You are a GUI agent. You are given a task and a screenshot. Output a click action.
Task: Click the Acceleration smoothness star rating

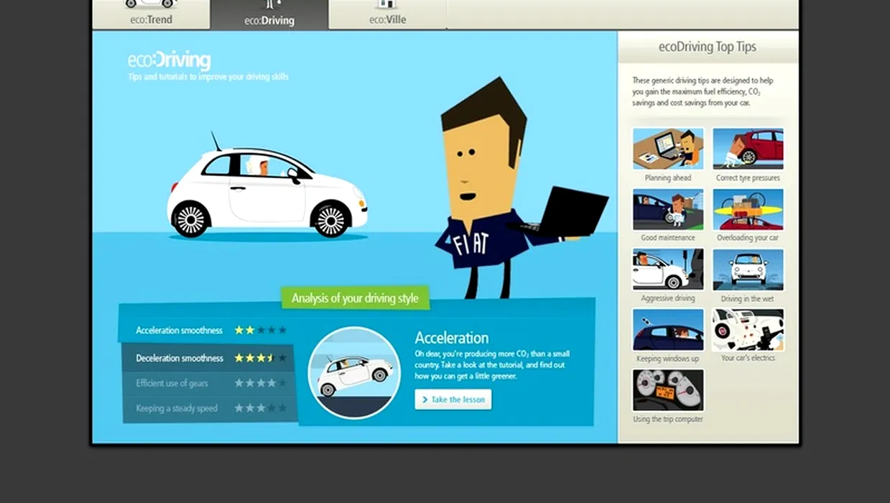click(x=260, y=331)
